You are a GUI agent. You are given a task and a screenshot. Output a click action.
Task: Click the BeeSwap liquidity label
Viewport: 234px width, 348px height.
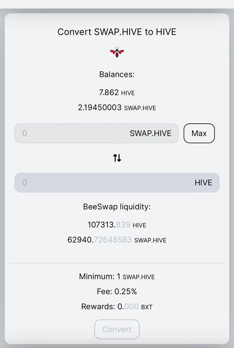tap(117, 207)
